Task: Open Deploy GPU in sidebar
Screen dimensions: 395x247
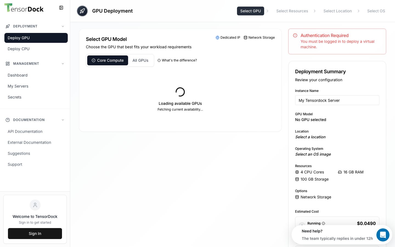Action: 36,38
